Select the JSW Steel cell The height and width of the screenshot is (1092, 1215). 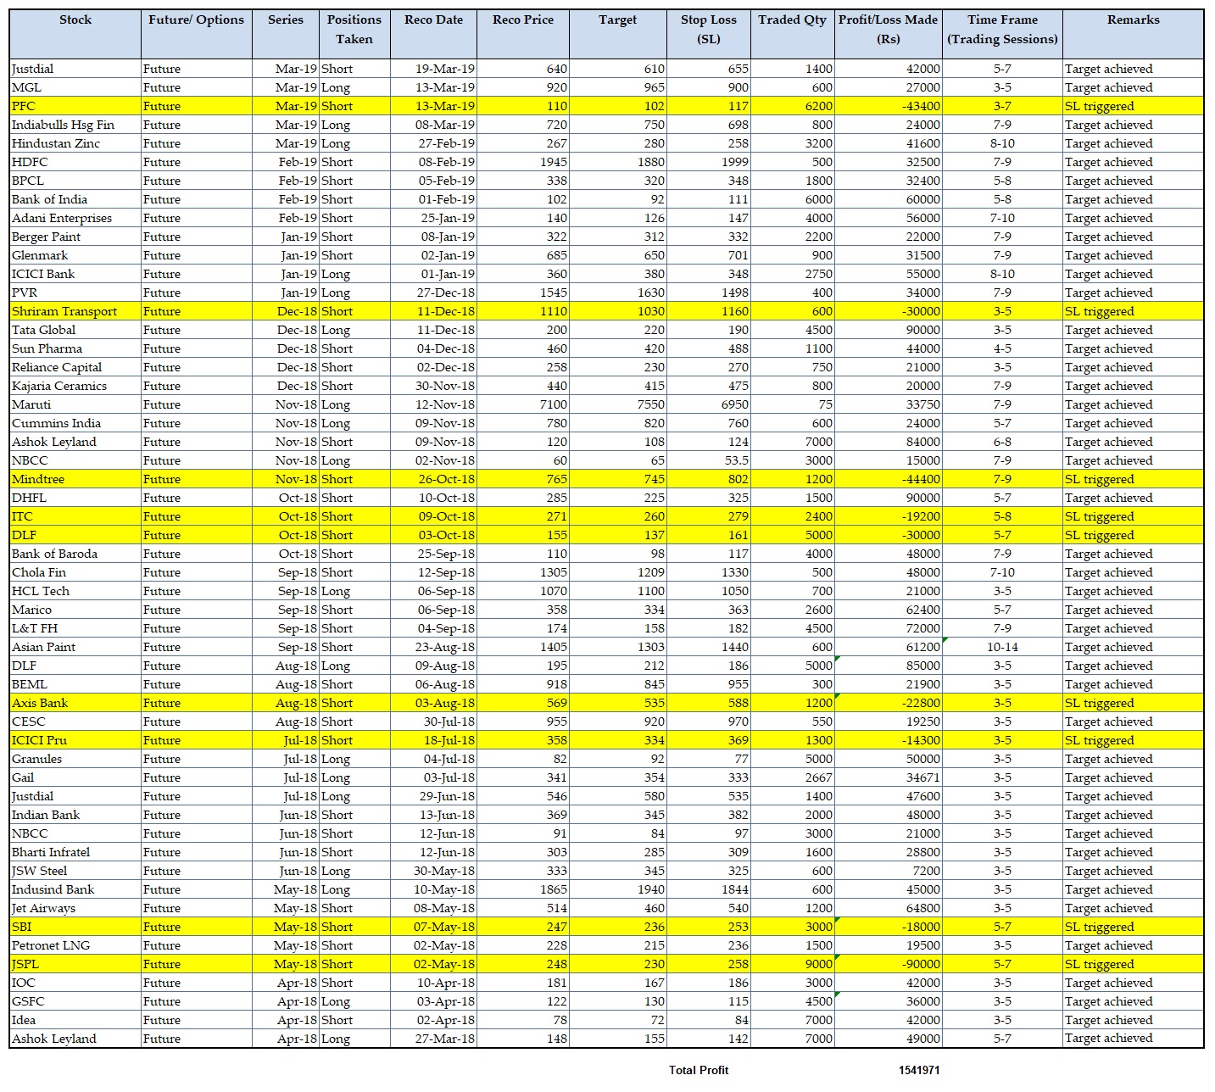pyautogui.click(x=75, y=871)
